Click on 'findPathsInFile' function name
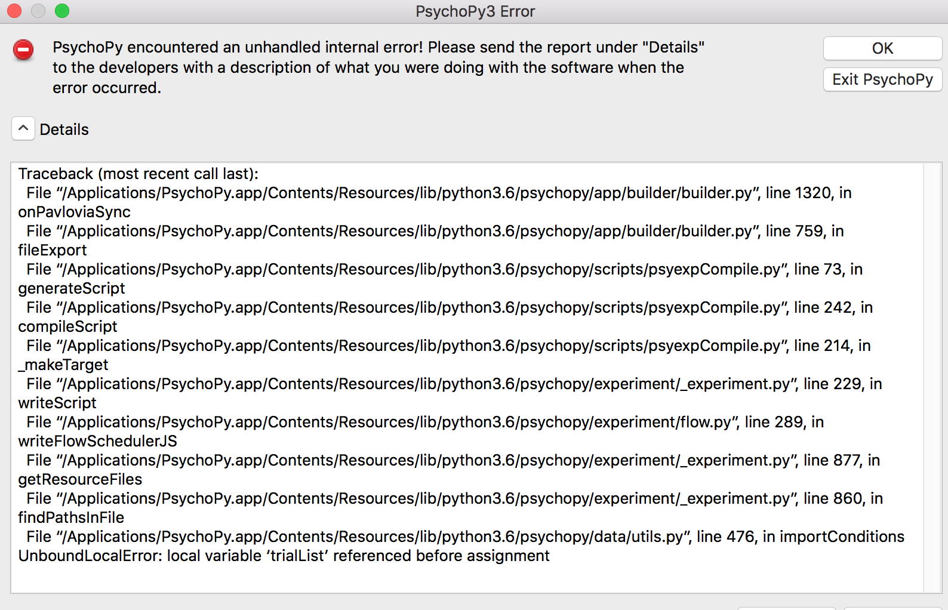This screenshot has width=948, height=610. click(71, 517)
